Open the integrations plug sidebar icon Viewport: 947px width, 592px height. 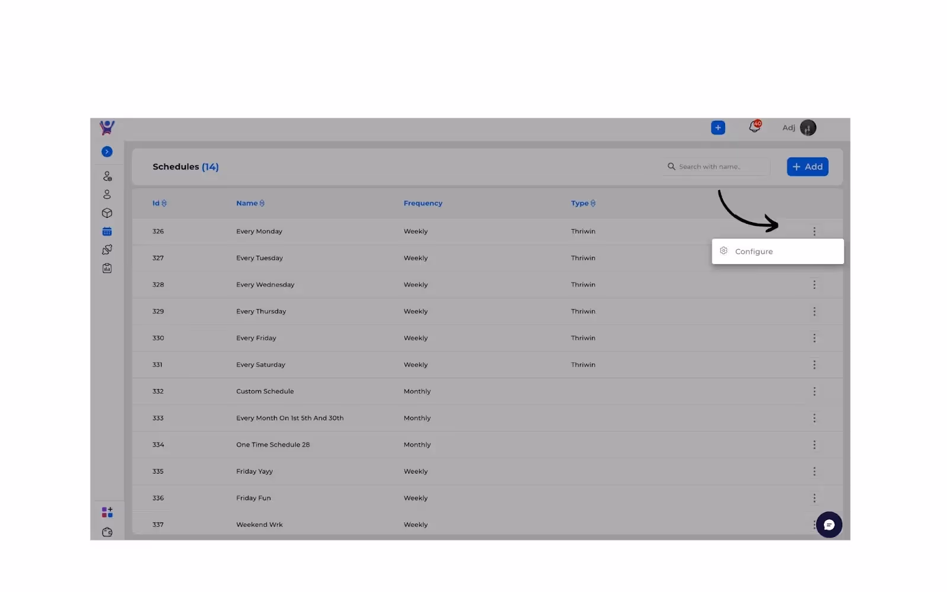click(x=107, y=250)
